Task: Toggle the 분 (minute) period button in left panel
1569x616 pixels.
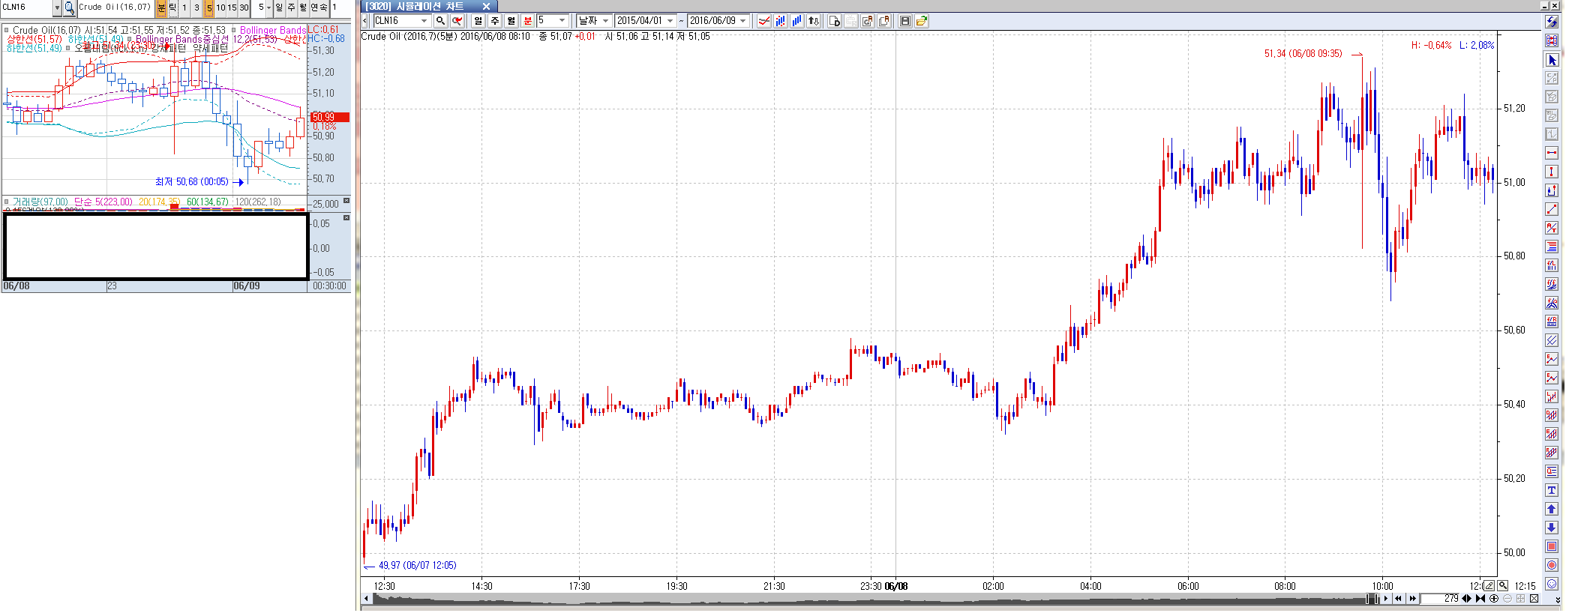Action: pyautogui.click(x=161, y=7)
